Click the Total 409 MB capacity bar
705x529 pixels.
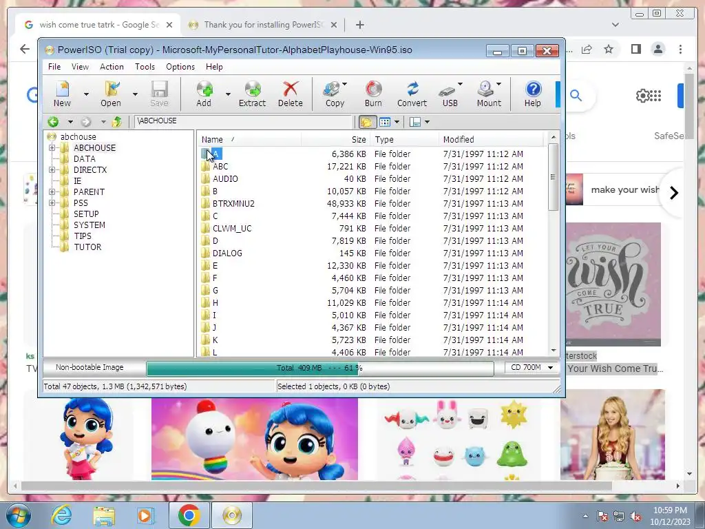tap(319, 368)
